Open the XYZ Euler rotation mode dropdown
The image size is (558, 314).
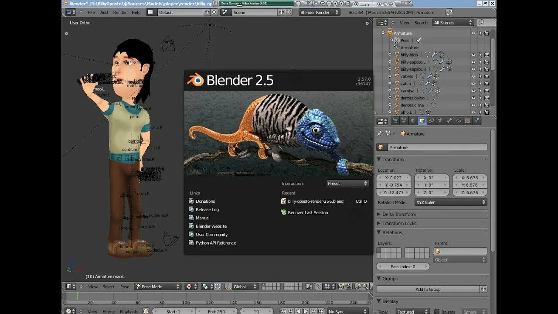(451, 202)
